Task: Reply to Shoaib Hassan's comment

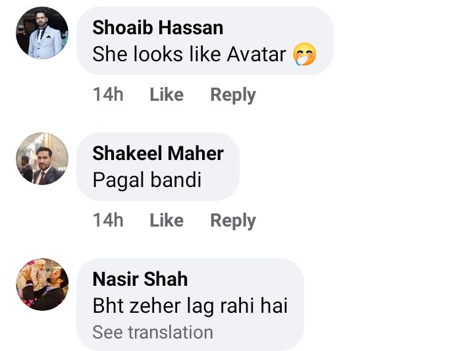Action: coord(233,95)
